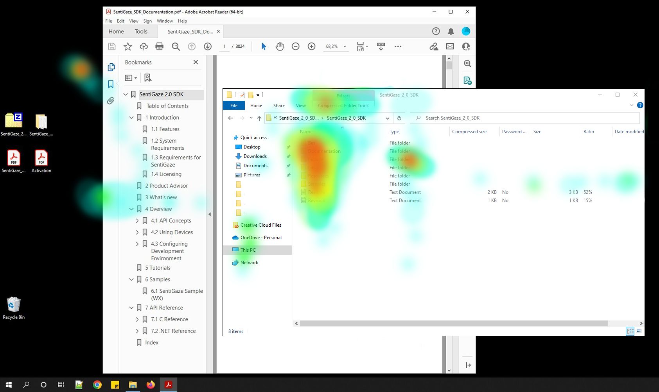Open the notifications bell in Acrobat
The width and height of the screenshot is (659, 392).
451,31
